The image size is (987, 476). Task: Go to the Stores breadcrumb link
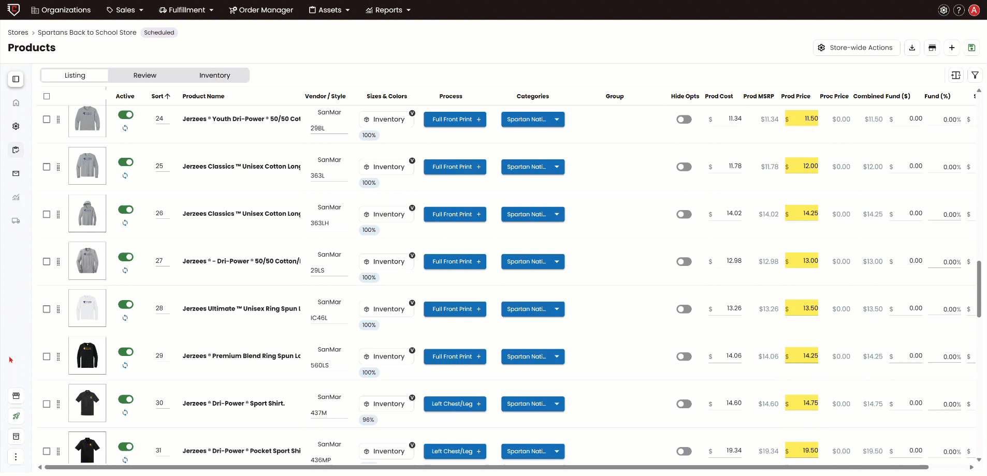click(18, 33)
